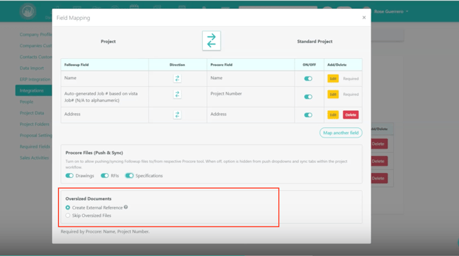Change sync direction for Project Number row
The image size is (459, 256).
177,94
